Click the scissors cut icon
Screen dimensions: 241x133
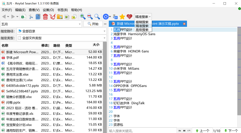click(x=31, y=17)
